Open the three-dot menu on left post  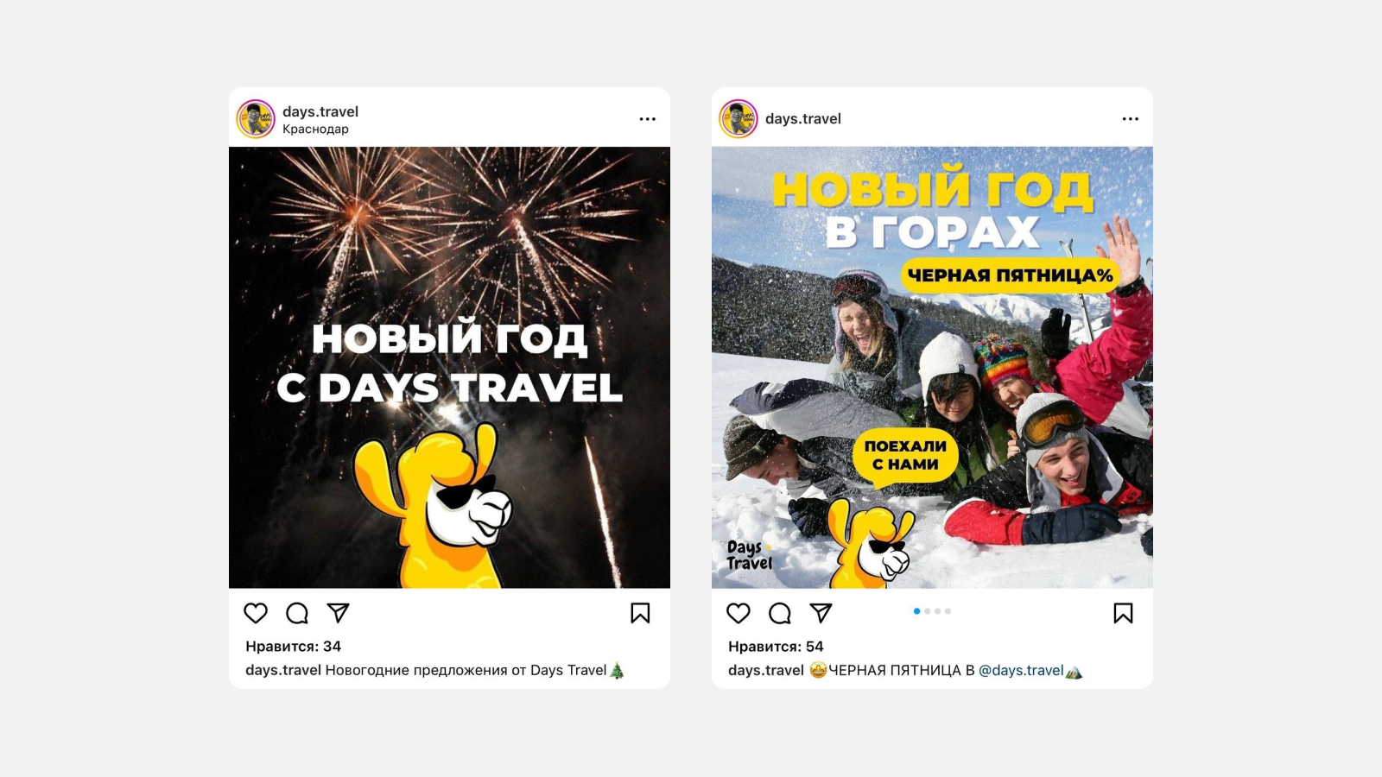(648, 119)
